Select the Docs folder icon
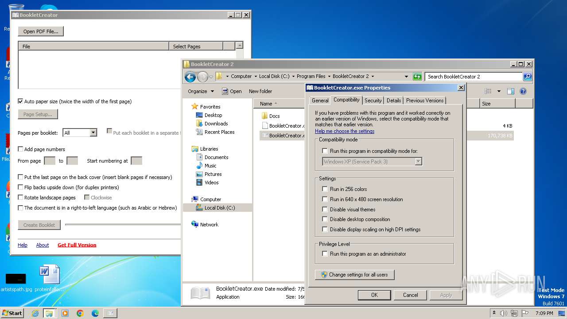Viewport: 567px width, 319px height. (264, 116)
